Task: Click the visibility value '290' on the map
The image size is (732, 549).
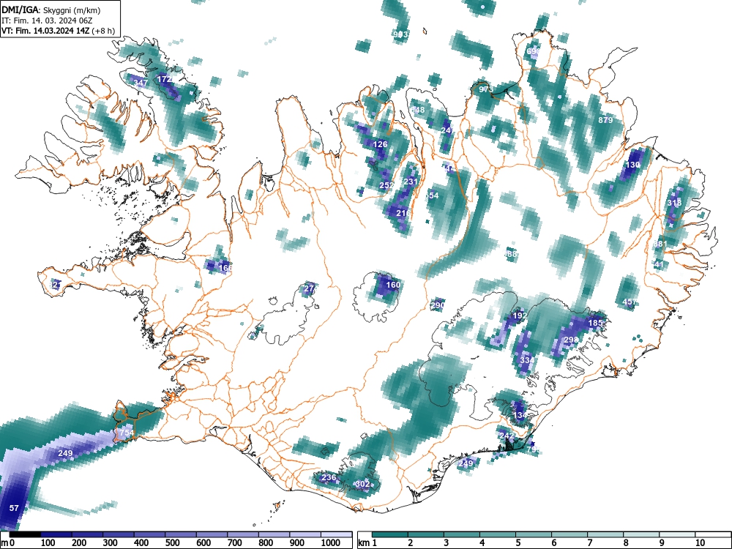Action: (x=438, y=305)
